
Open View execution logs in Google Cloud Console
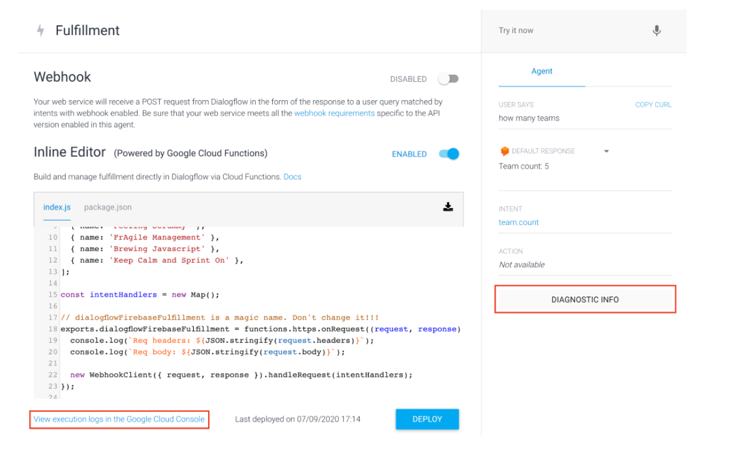pos(119,419)
